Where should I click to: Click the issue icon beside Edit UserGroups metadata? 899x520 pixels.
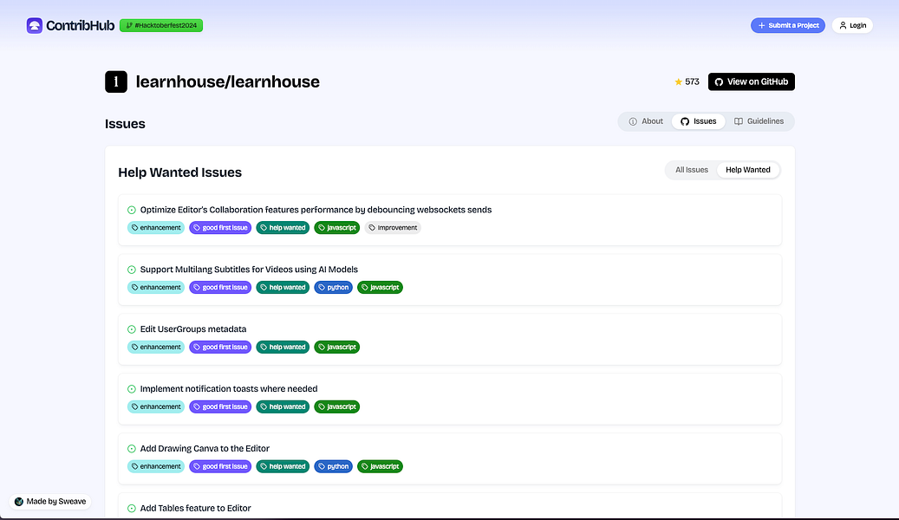click(x=130, y=328)
